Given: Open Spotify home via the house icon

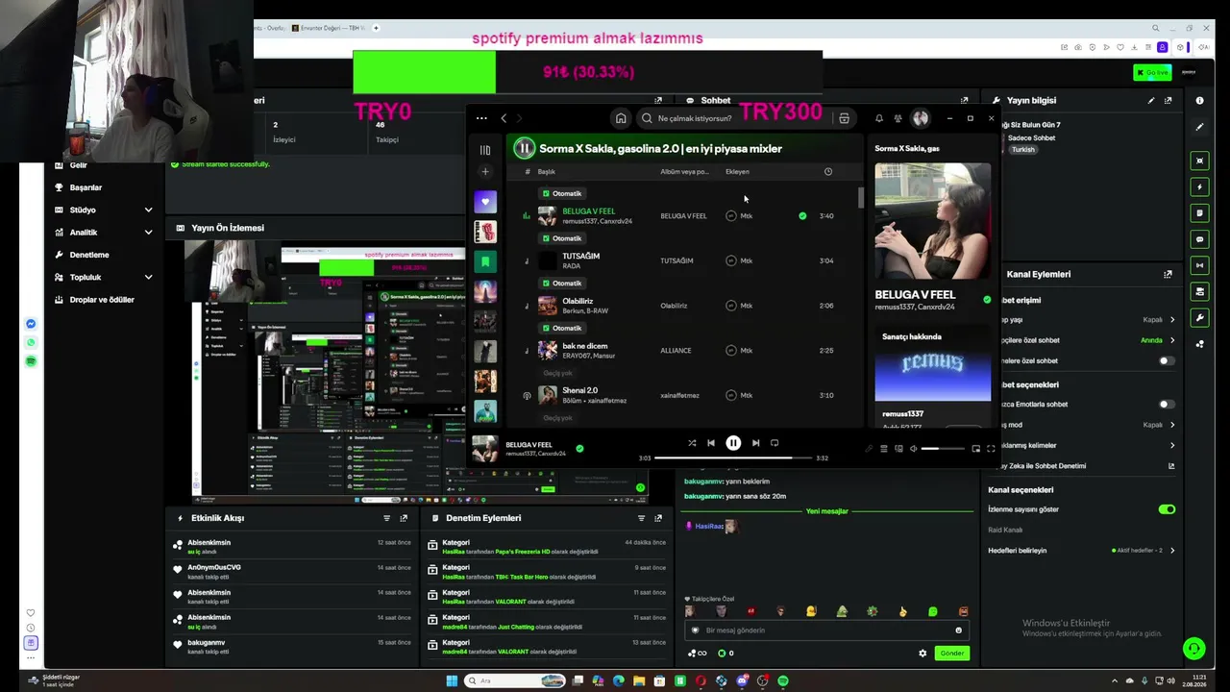Looking at the screenshot, I should pyautogui.click(x=621, y=118).
